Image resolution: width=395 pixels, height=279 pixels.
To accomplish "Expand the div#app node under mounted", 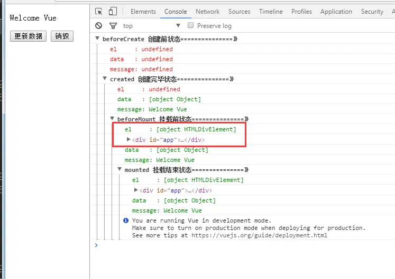I will click(x=136, y=190).
